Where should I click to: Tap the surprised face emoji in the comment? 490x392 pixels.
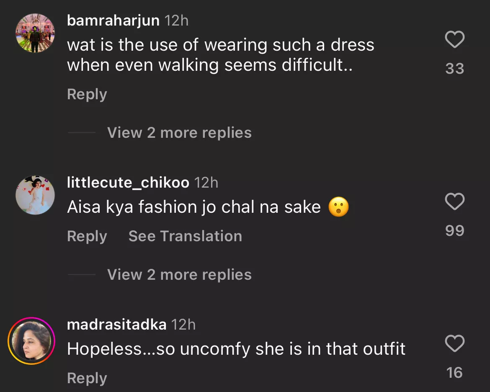click(338, 207)
